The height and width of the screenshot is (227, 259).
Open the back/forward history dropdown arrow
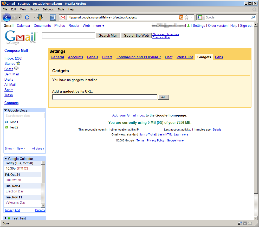tap(20, 17)
